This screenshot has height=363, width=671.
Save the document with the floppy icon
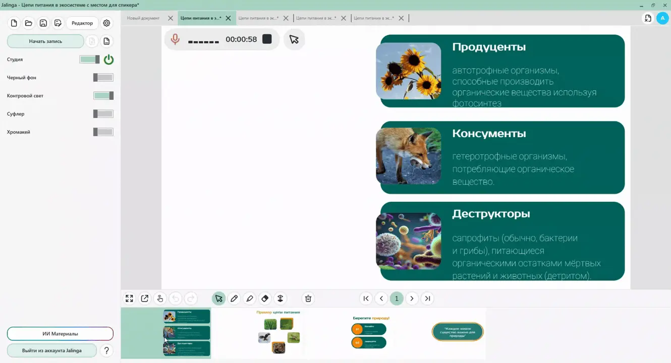tap(43, 23)
